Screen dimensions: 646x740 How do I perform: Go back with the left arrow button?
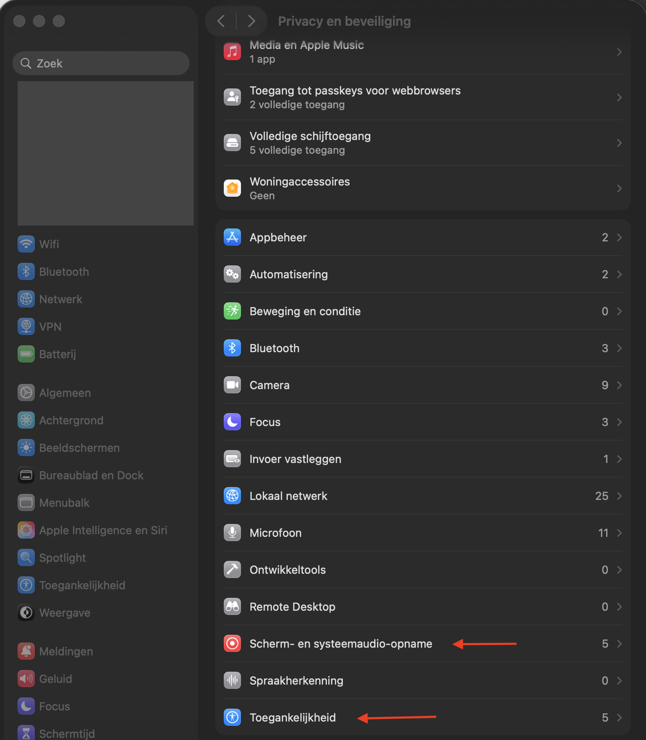(221, 21)
